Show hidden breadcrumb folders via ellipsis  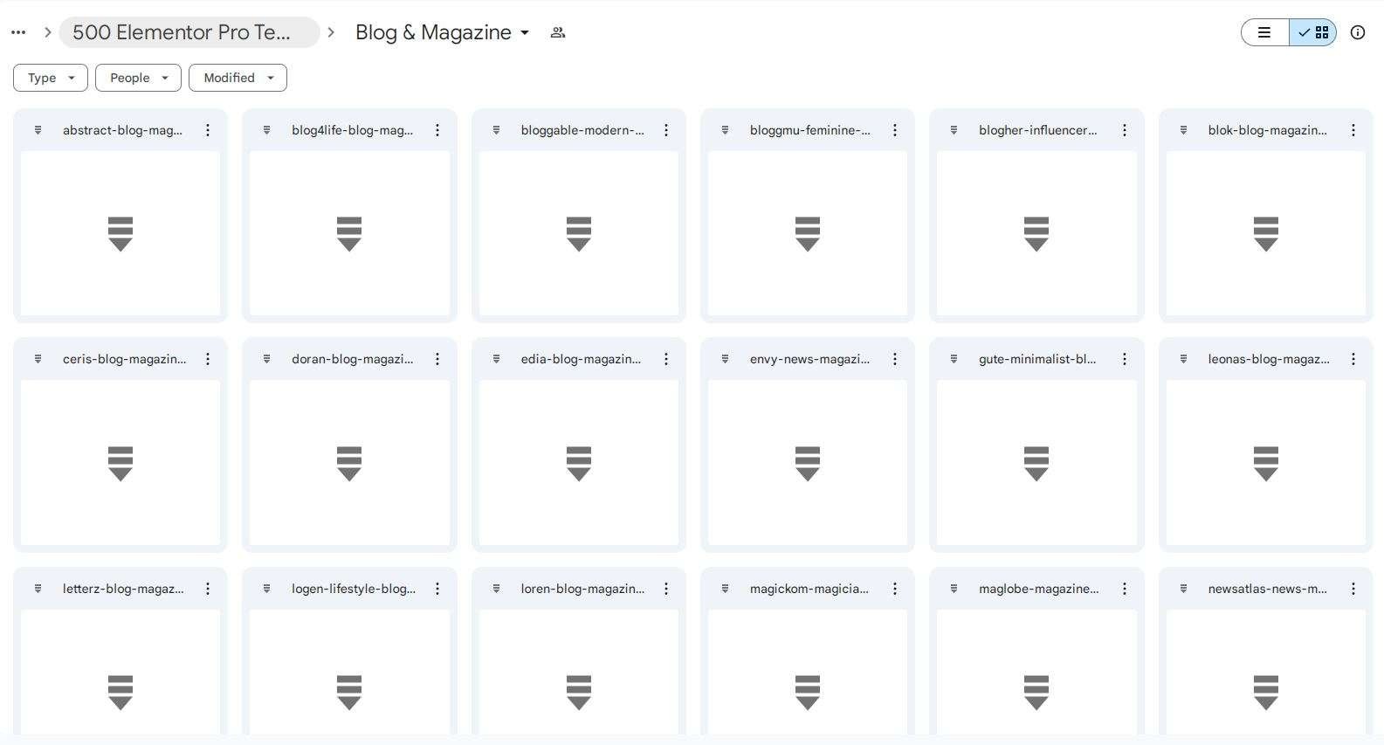(x=18, y=32)
